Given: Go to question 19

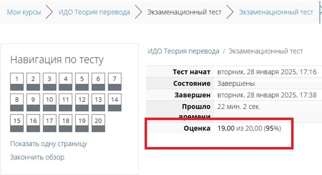Looking at the screenshot, I should [82, 123].
